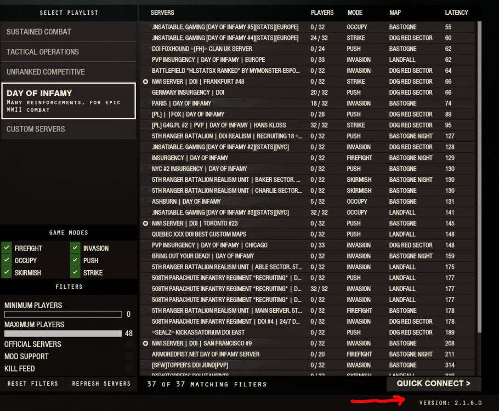Select 5th Ranger Battalion Charlie Sector server
The image size is (499, 411).
click(x=307, y=191)
